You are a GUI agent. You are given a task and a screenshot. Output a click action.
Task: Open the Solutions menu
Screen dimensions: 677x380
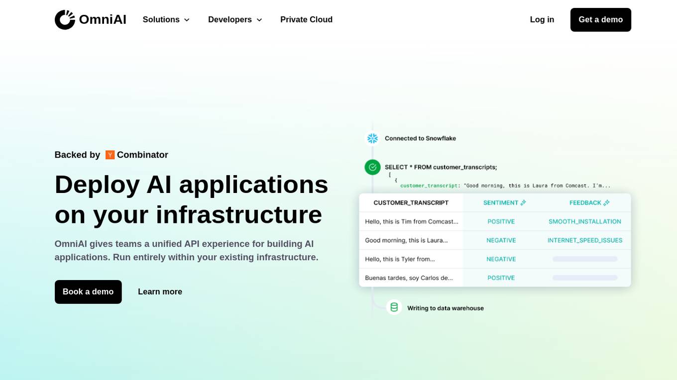(166, 19)
